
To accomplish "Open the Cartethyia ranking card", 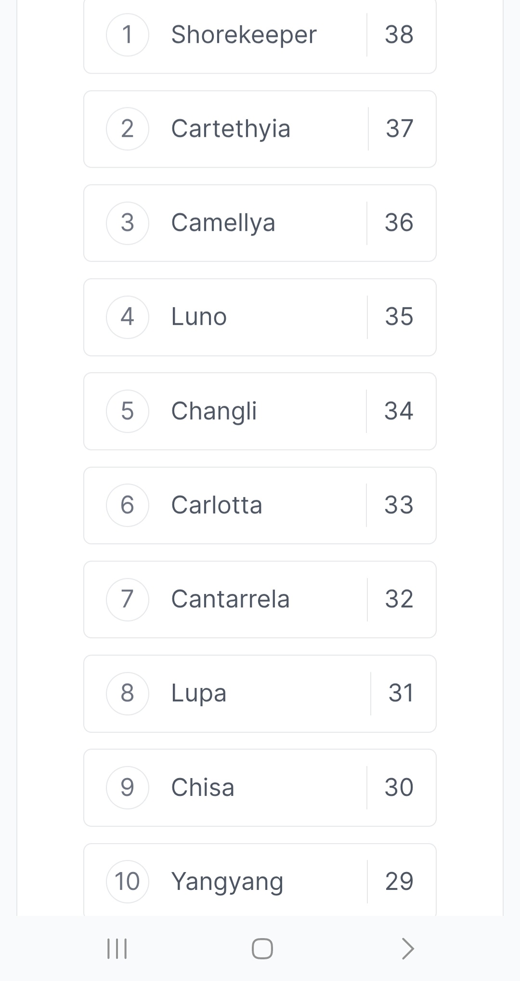I will [x=260, y=129].
